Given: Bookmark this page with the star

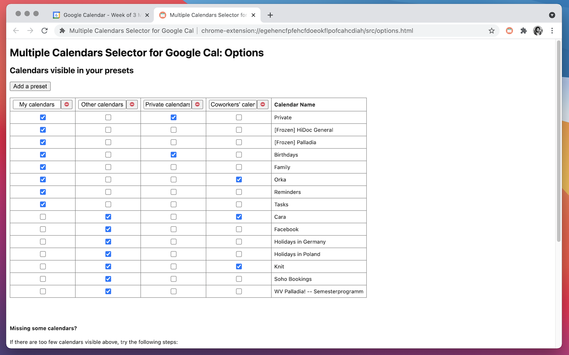Looking at the screenshot, I should [492, 31].
